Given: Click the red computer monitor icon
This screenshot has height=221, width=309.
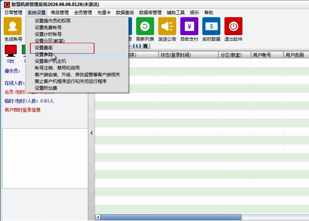Looking at the screenshot, I should [x=11, y=50].
